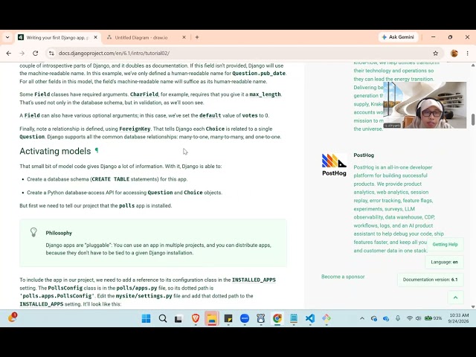Open Notepad from the taskbar

point(294,318)
